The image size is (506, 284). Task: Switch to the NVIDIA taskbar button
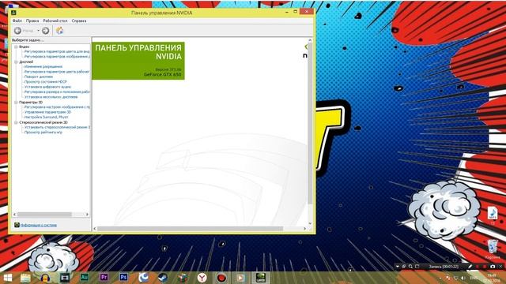pyautogui.click(x=260, y=278)
